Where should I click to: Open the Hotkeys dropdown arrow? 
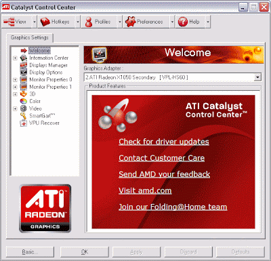[x=78, y=22]
